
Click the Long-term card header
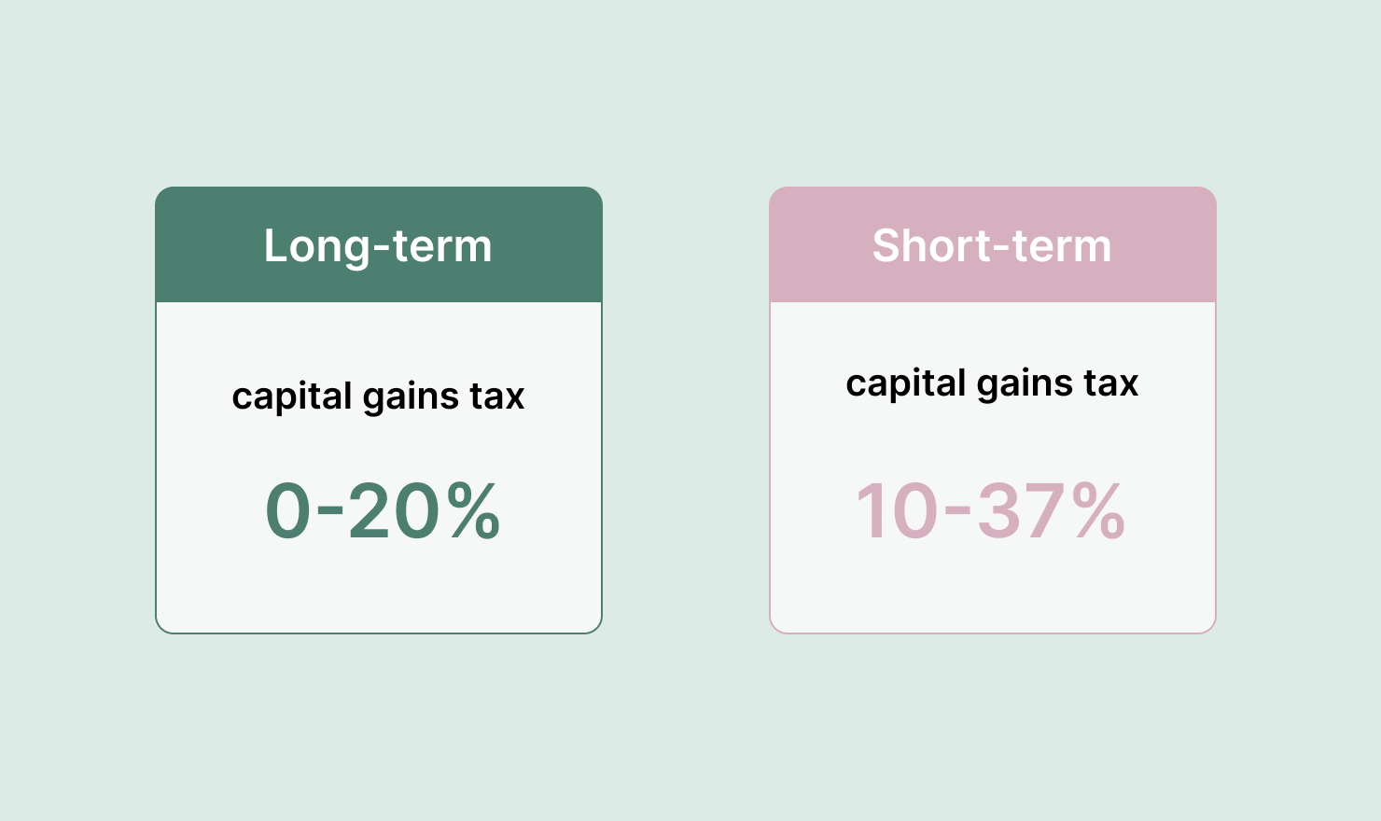point(378,245)
